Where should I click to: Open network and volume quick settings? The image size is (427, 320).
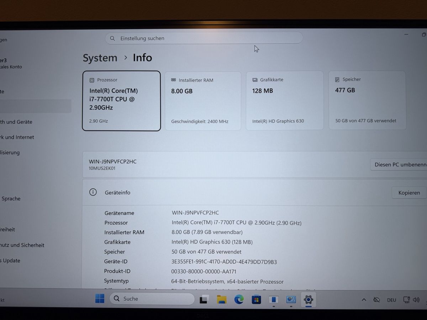(x=411, y=300)
